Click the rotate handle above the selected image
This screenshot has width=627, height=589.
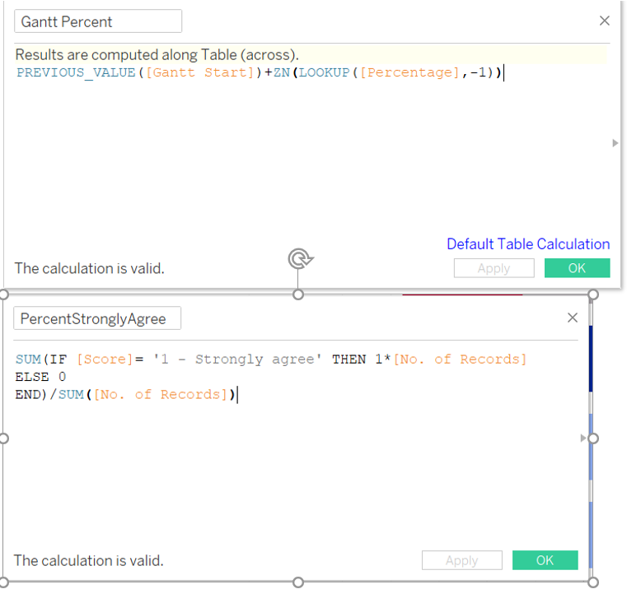[298, 260]
